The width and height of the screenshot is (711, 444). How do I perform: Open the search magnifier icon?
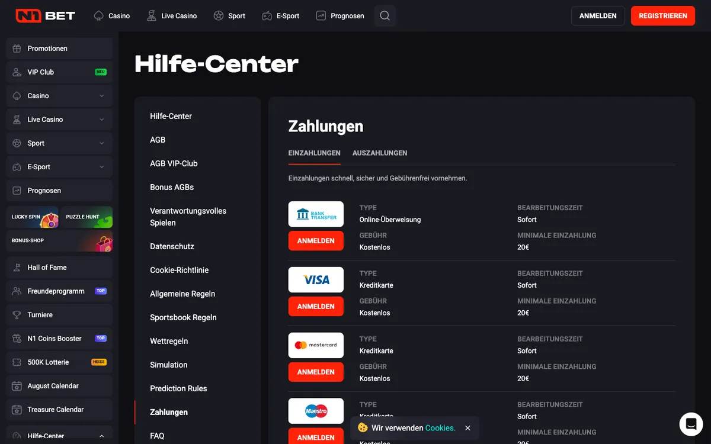385,16
